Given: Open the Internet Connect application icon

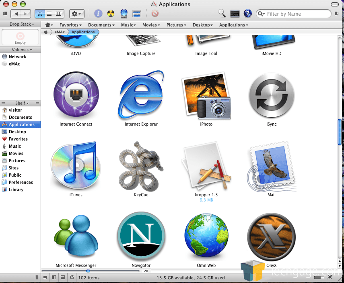Looking at the screenshot, I should [x=76, y=94].
